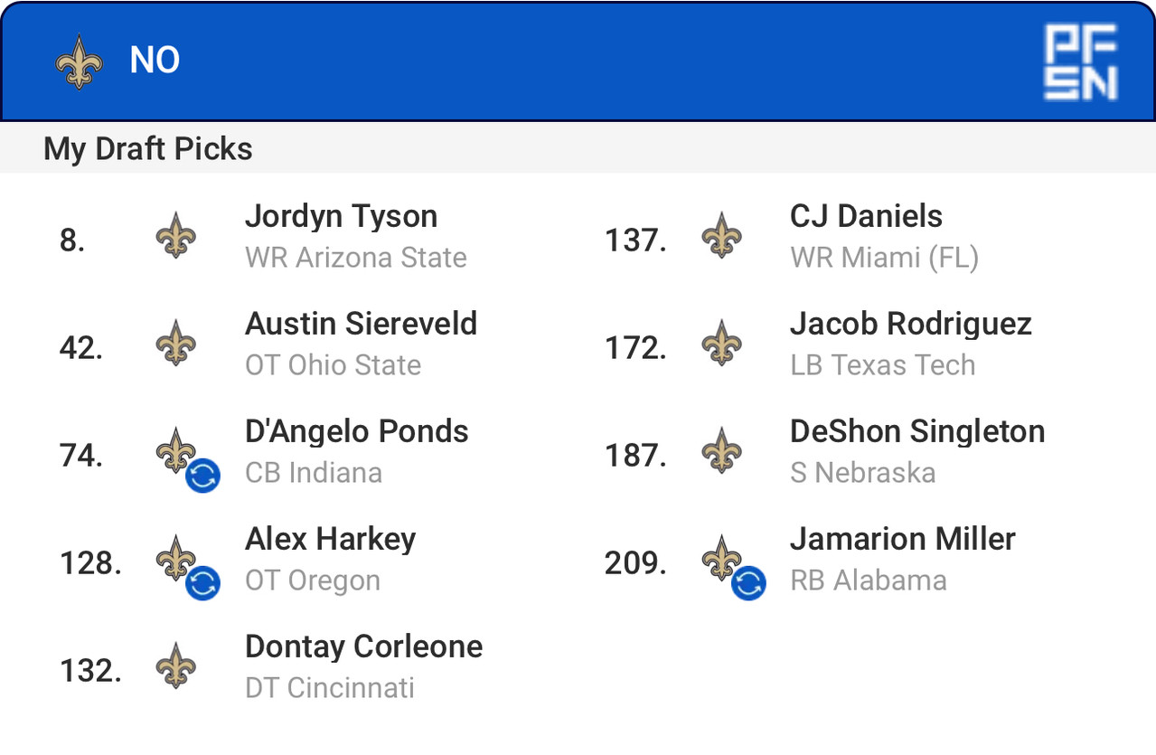Click the Saints fleur-de-lis logo in header

[x=79, y=61]
